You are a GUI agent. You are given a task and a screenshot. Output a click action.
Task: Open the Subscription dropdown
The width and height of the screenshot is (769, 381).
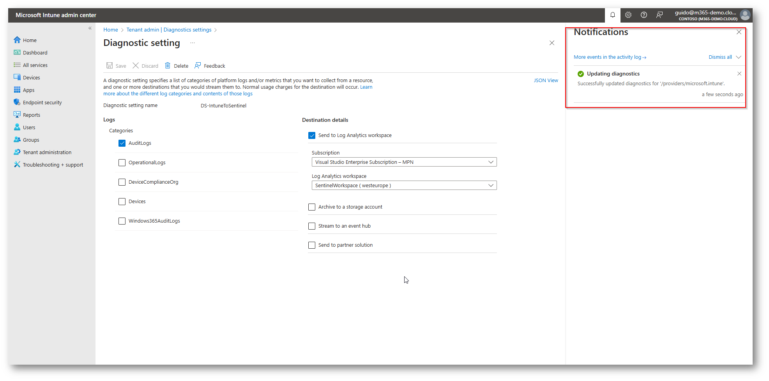pos(404,162)
